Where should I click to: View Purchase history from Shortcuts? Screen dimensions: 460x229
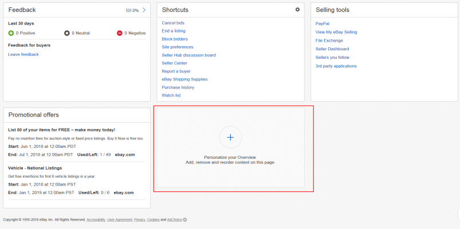[178, 87]
